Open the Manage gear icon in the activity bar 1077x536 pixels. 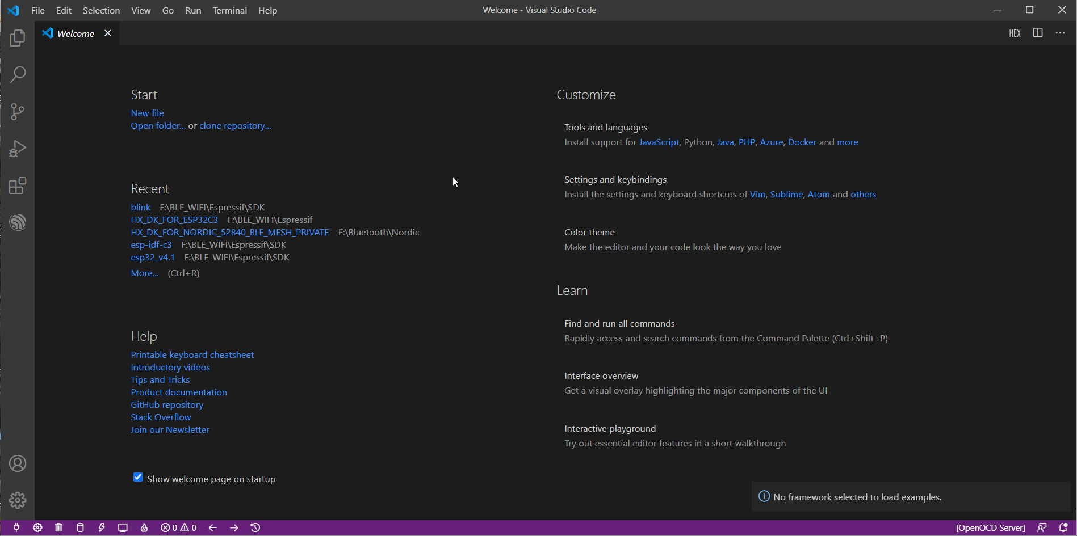pyautogui.click(x=18, y=500)
